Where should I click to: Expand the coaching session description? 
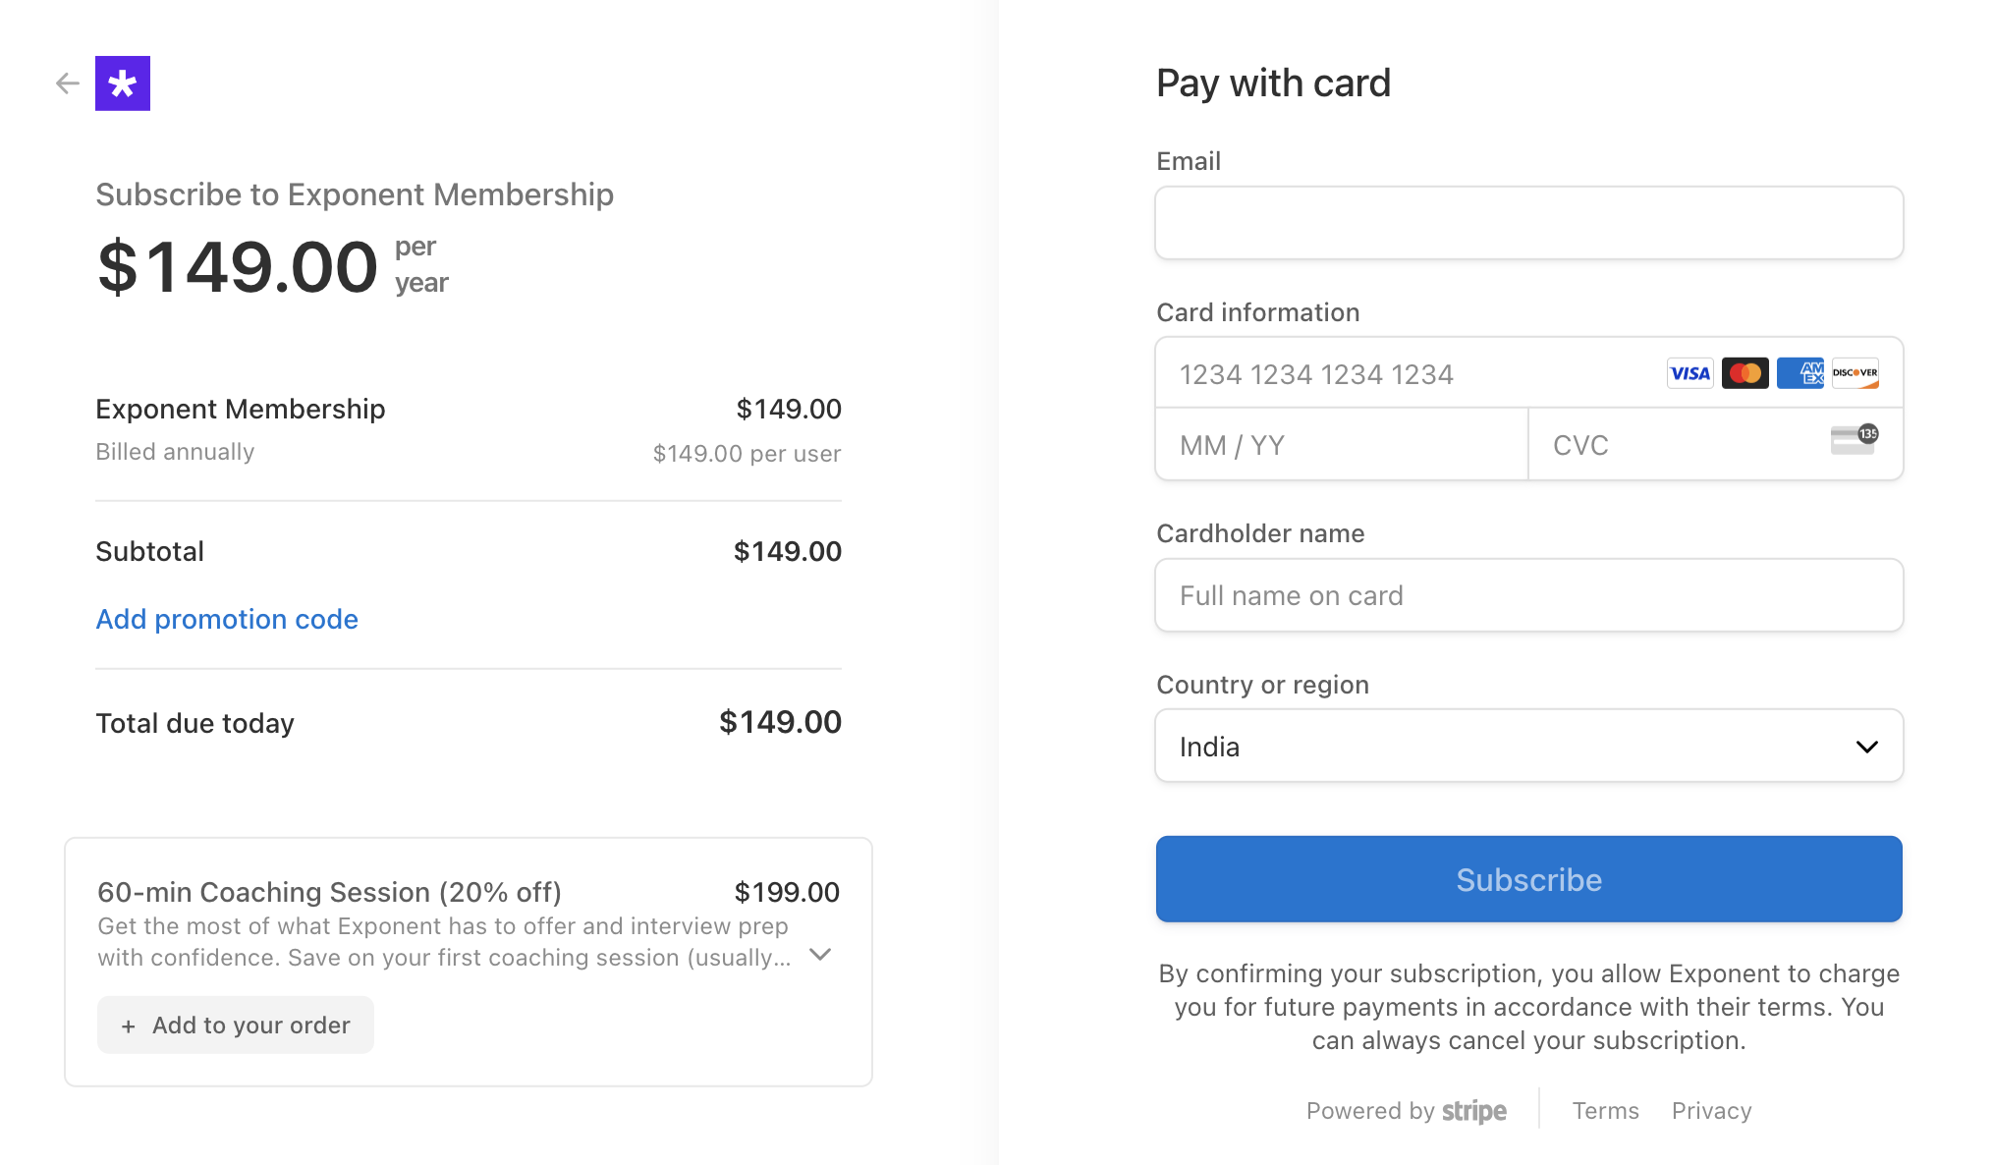(820, 954)
